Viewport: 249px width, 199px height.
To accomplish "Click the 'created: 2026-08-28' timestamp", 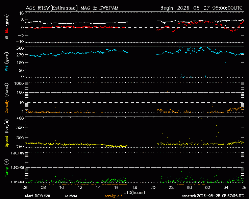I will pos(213,196).
